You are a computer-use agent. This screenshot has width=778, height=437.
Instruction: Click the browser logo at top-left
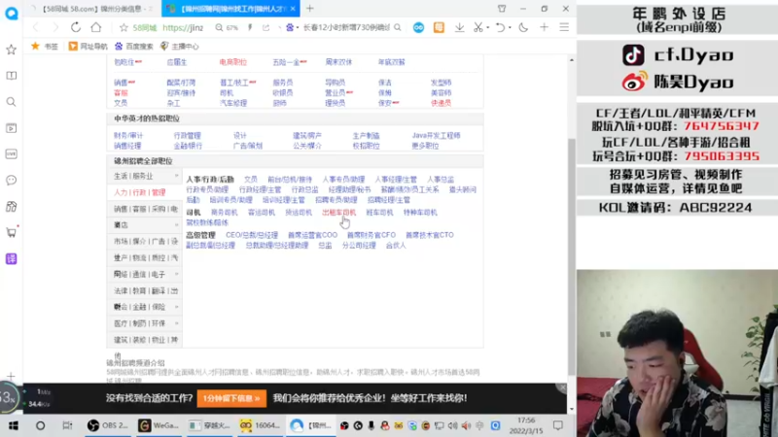11,14
